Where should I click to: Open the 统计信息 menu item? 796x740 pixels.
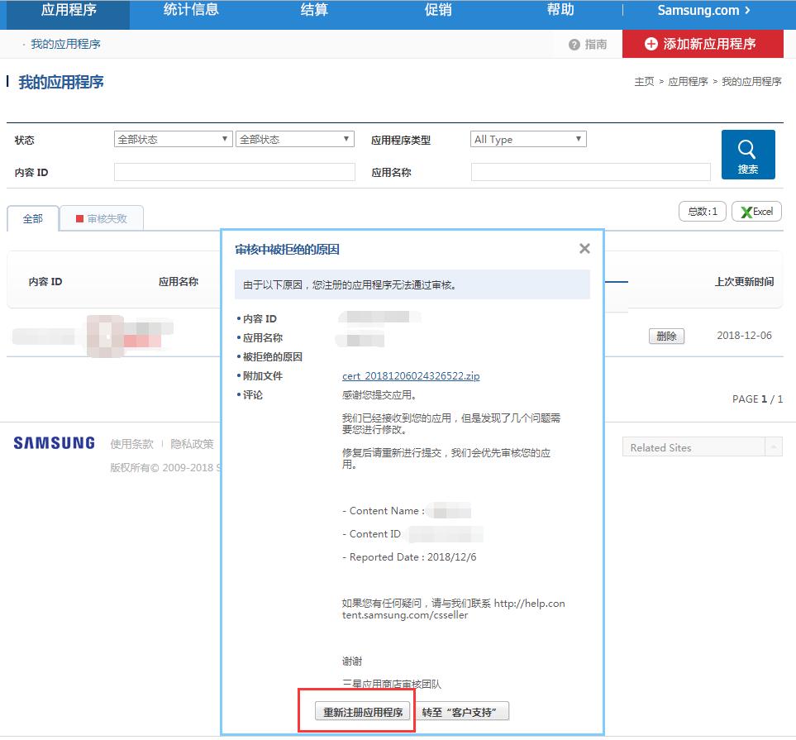coord(190,11)
